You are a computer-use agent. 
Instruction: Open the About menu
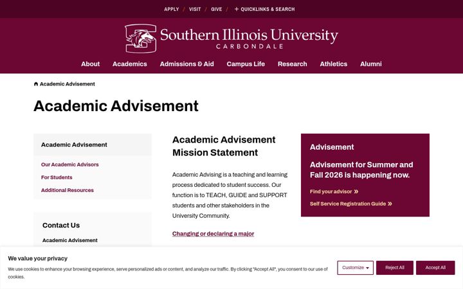(91, 64)
